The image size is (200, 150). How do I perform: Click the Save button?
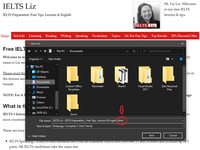tap(151, 135)
